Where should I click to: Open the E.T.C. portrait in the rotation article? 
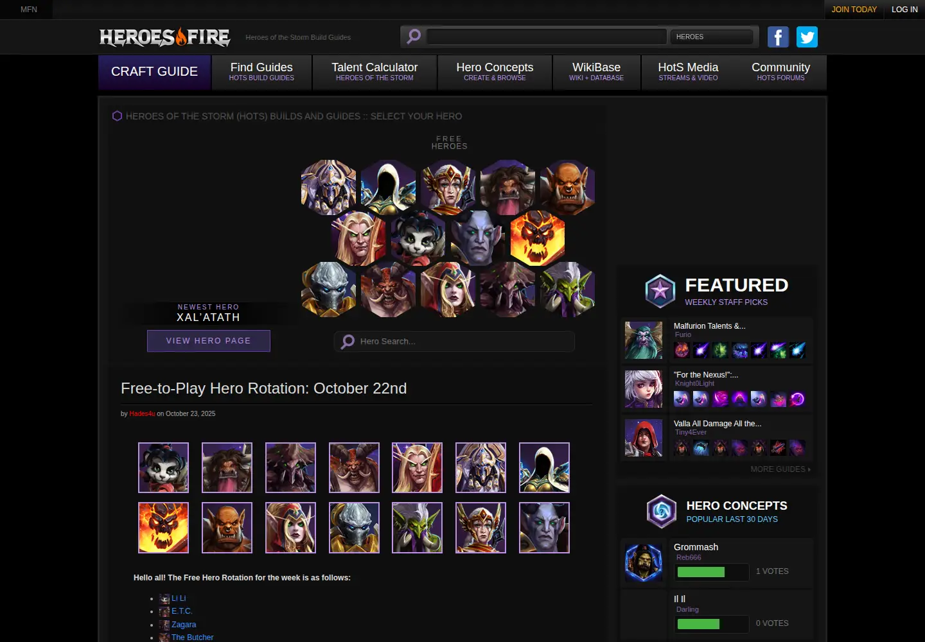tap(227, 467)
